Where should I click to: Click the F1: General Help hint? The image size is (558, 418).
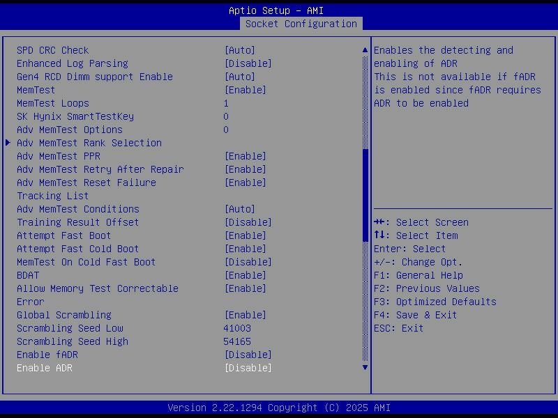click(x=418, y=275)
